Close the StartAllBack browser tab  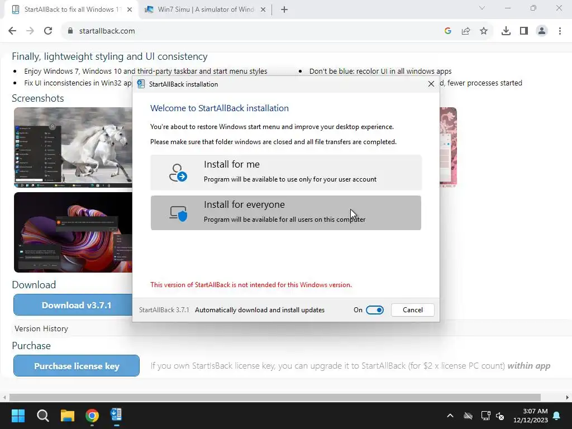[x=130, y=9]
